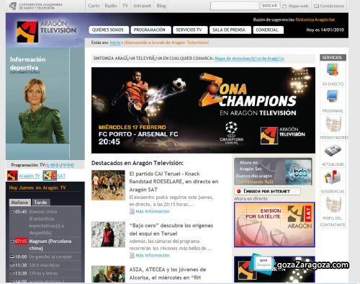Open the Comercial menu
Viewport: 360px width, 284px height.
pyautogui.click(x=269, y=30)
